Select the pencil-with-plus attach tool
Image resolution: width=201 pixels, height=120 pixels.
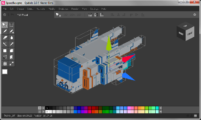coord(11,31)
